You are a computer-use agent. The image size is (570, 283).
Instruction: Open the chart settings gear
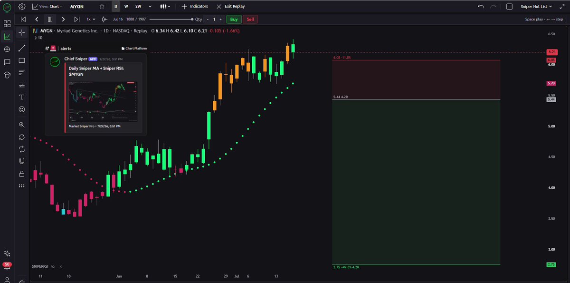click(x=21, y=7)
